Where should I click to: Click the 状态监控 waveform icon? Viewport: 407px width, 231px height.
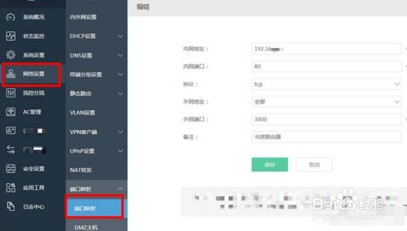11,36
